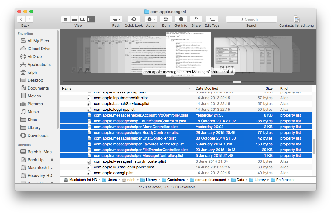Screen dimensions: 331x213
Task: Click the Get Info icon
Action: (x=181, y=19)
